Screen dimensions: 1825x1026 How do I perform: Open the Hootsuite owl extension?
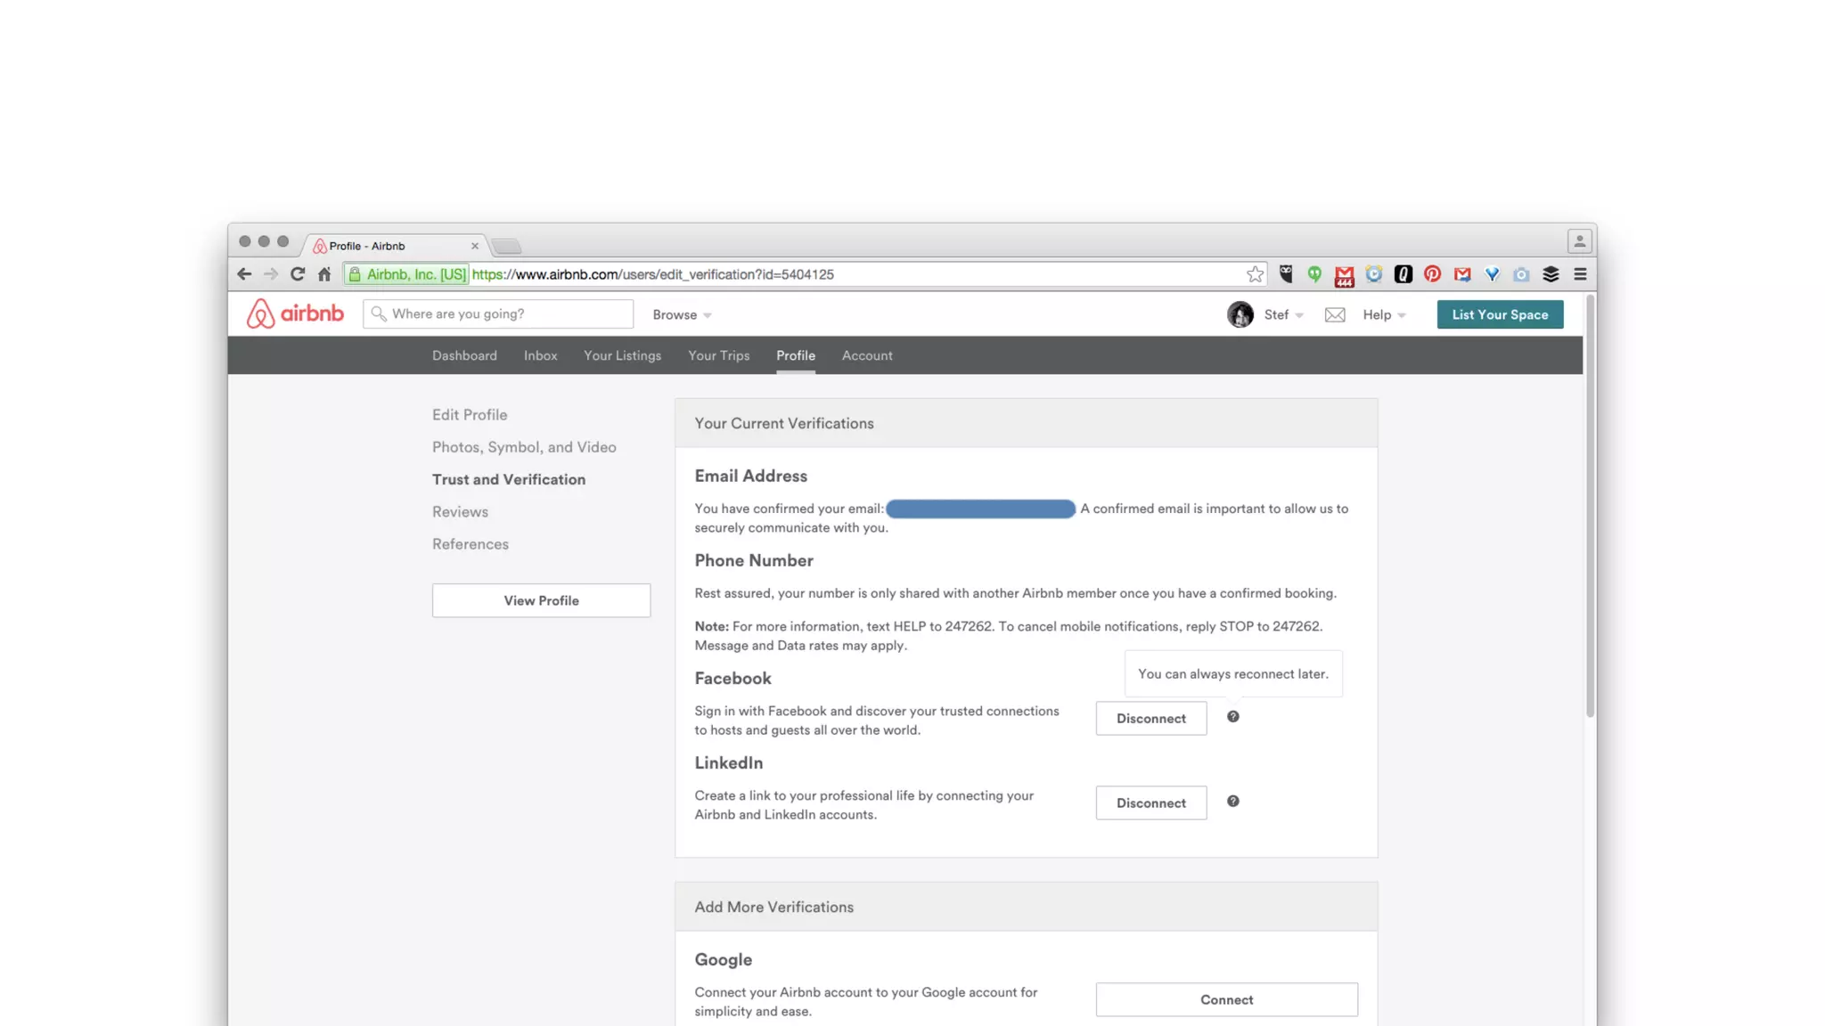(1285, 274)
